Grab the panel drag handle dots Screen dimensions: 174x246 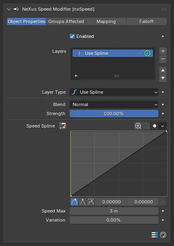pyautogui.click(x=164, y=9)
